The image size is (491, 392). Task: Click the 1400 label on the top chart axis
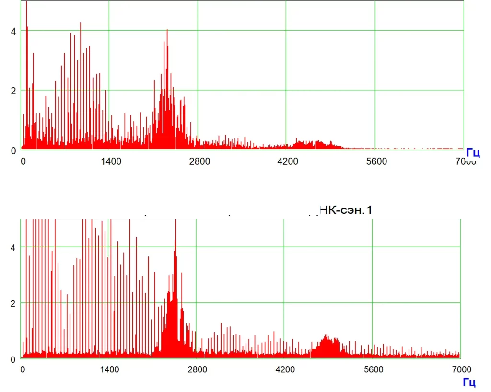tap(111, 161)
